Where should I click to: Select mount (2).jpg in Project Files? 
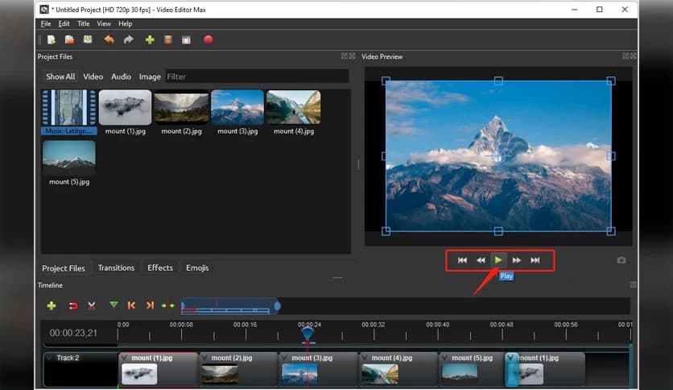tap(182, 112)
